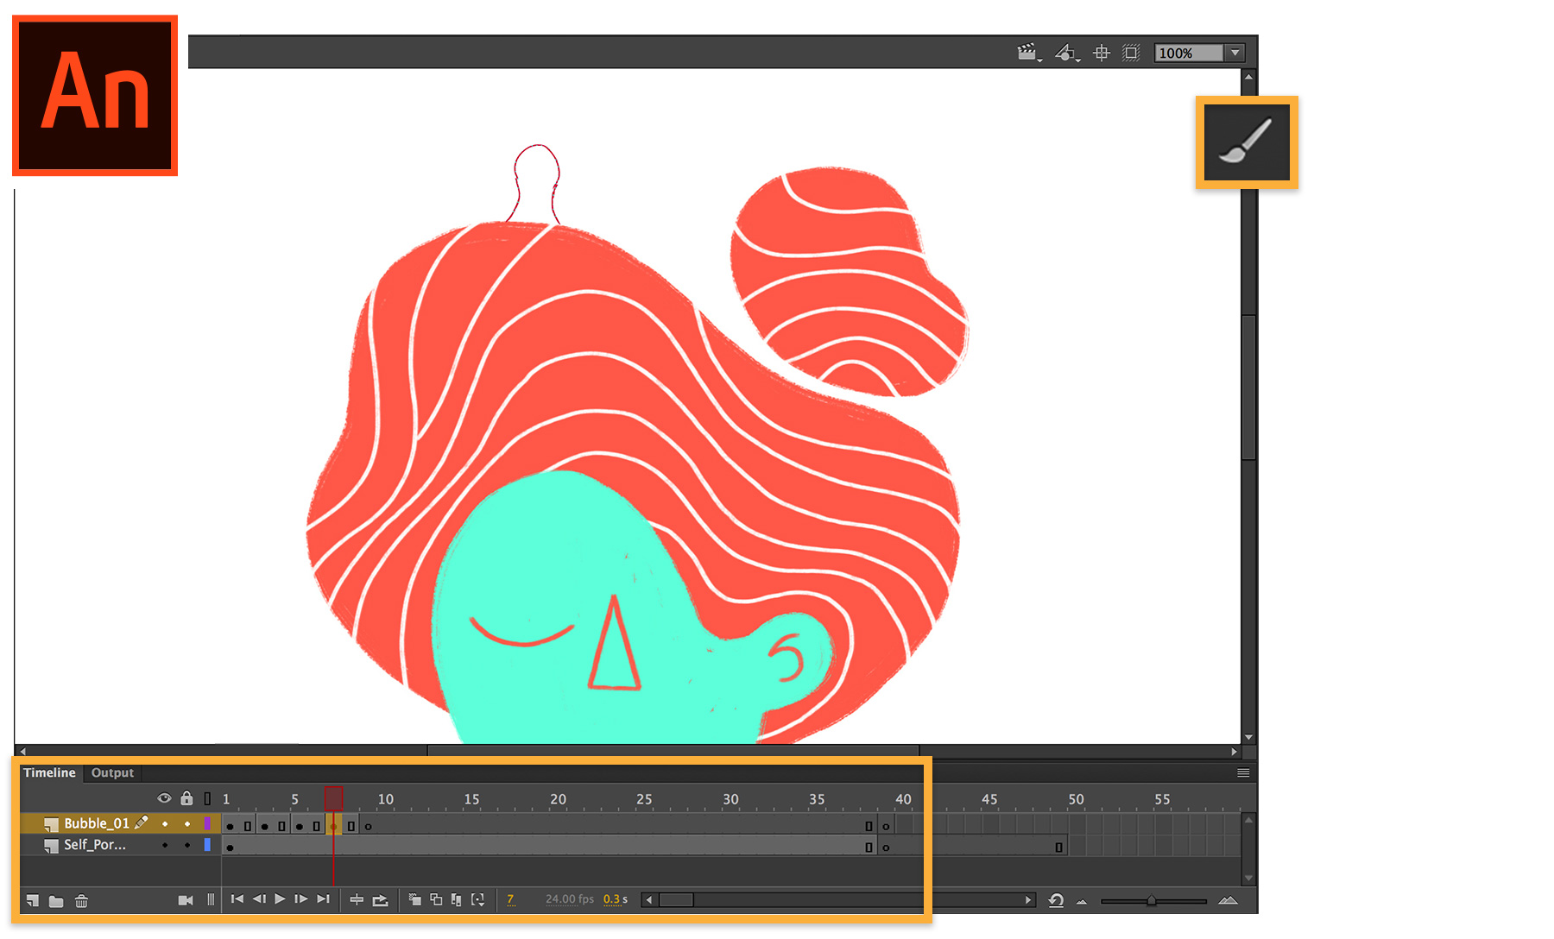Select the Timeline tab

click(x=49, y=772)
